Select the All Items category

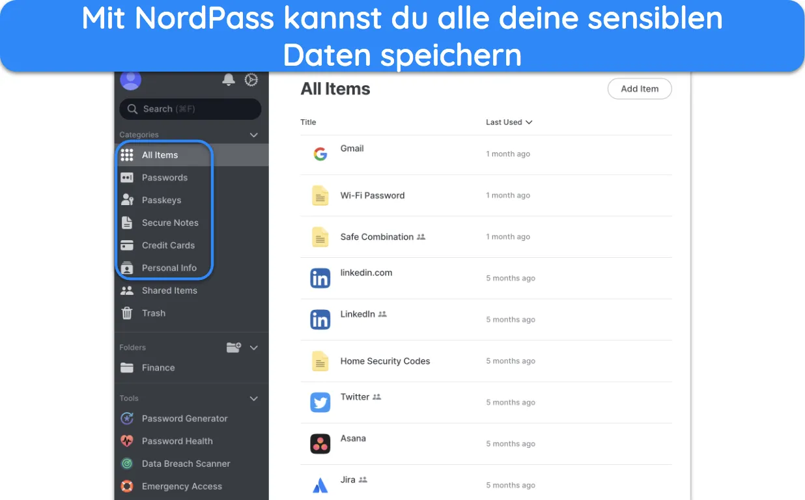click(x=191, y=155)
